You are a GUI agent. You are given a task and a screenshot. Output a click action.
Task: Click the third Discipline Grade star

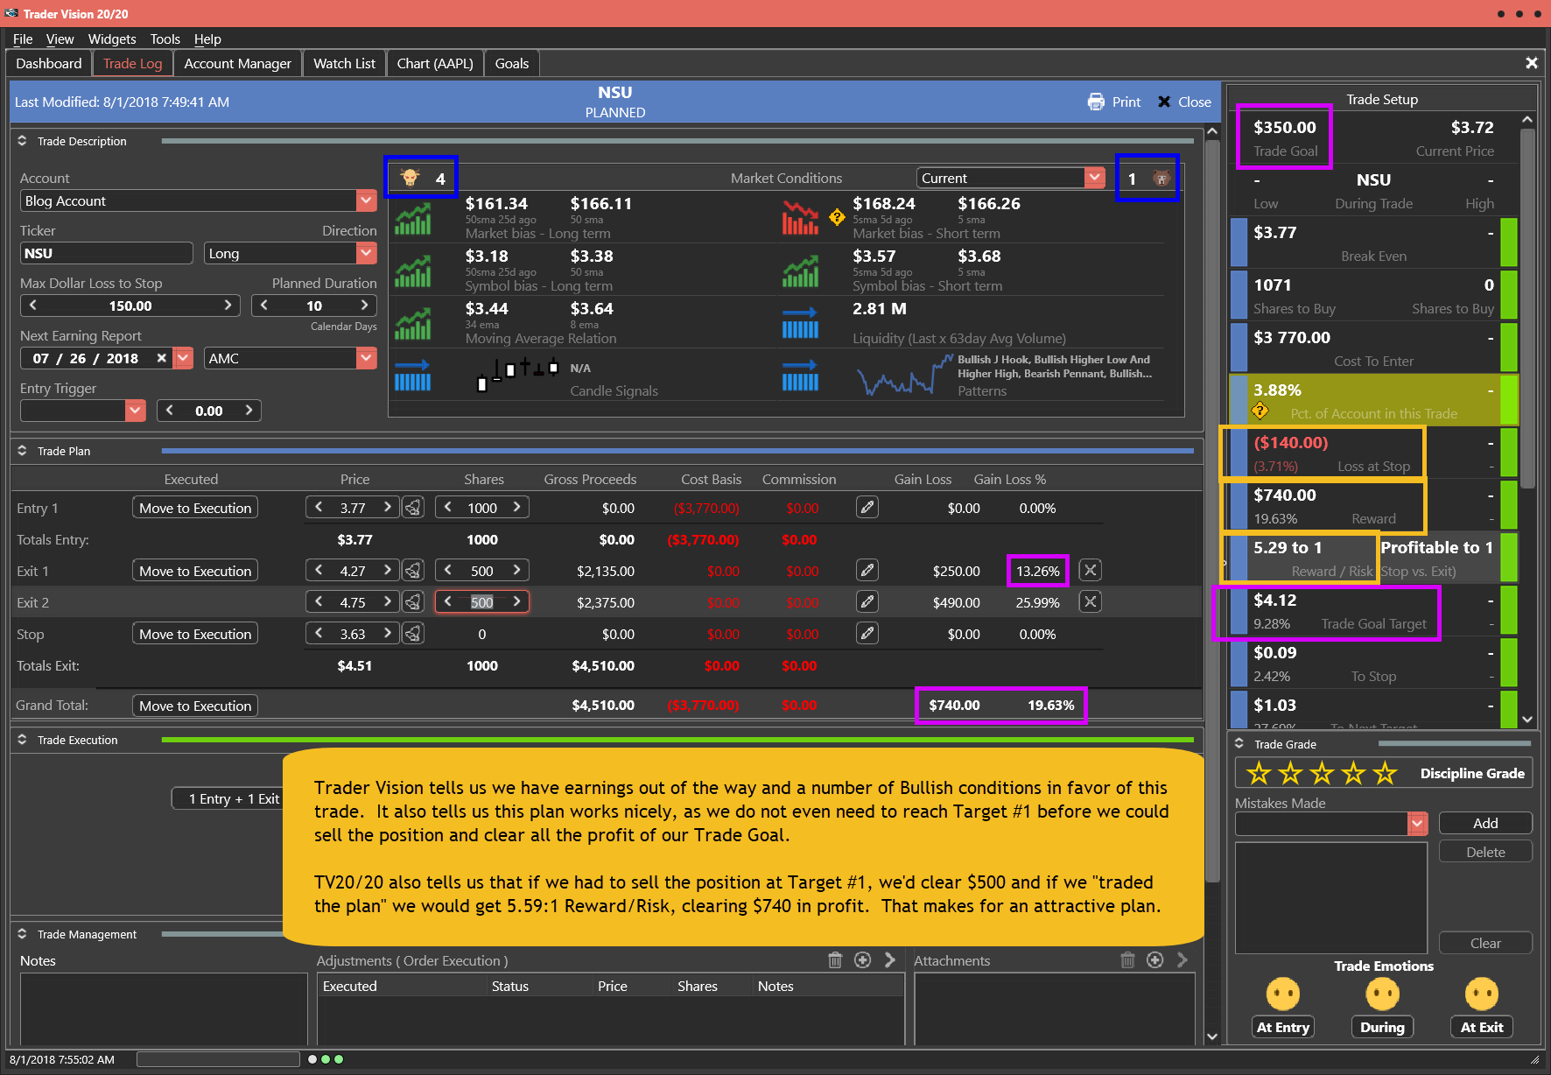click(1322, 773)
